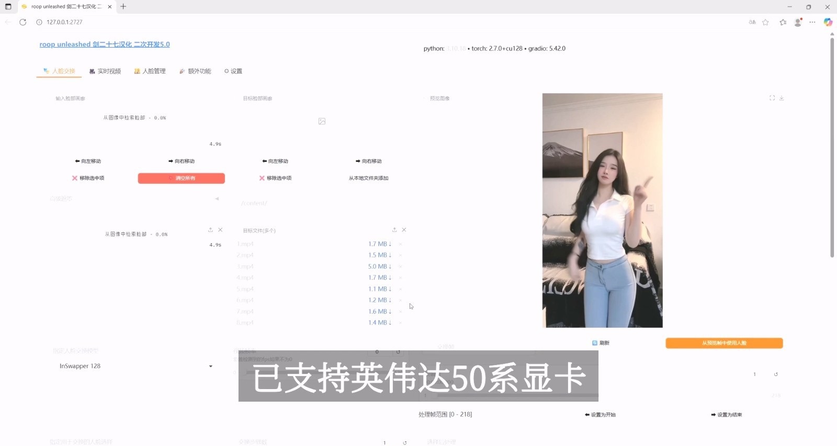Click the /content/ folder path field
Image resolution: width=837 pixels, height=446 pixels.
click(322, 203)
